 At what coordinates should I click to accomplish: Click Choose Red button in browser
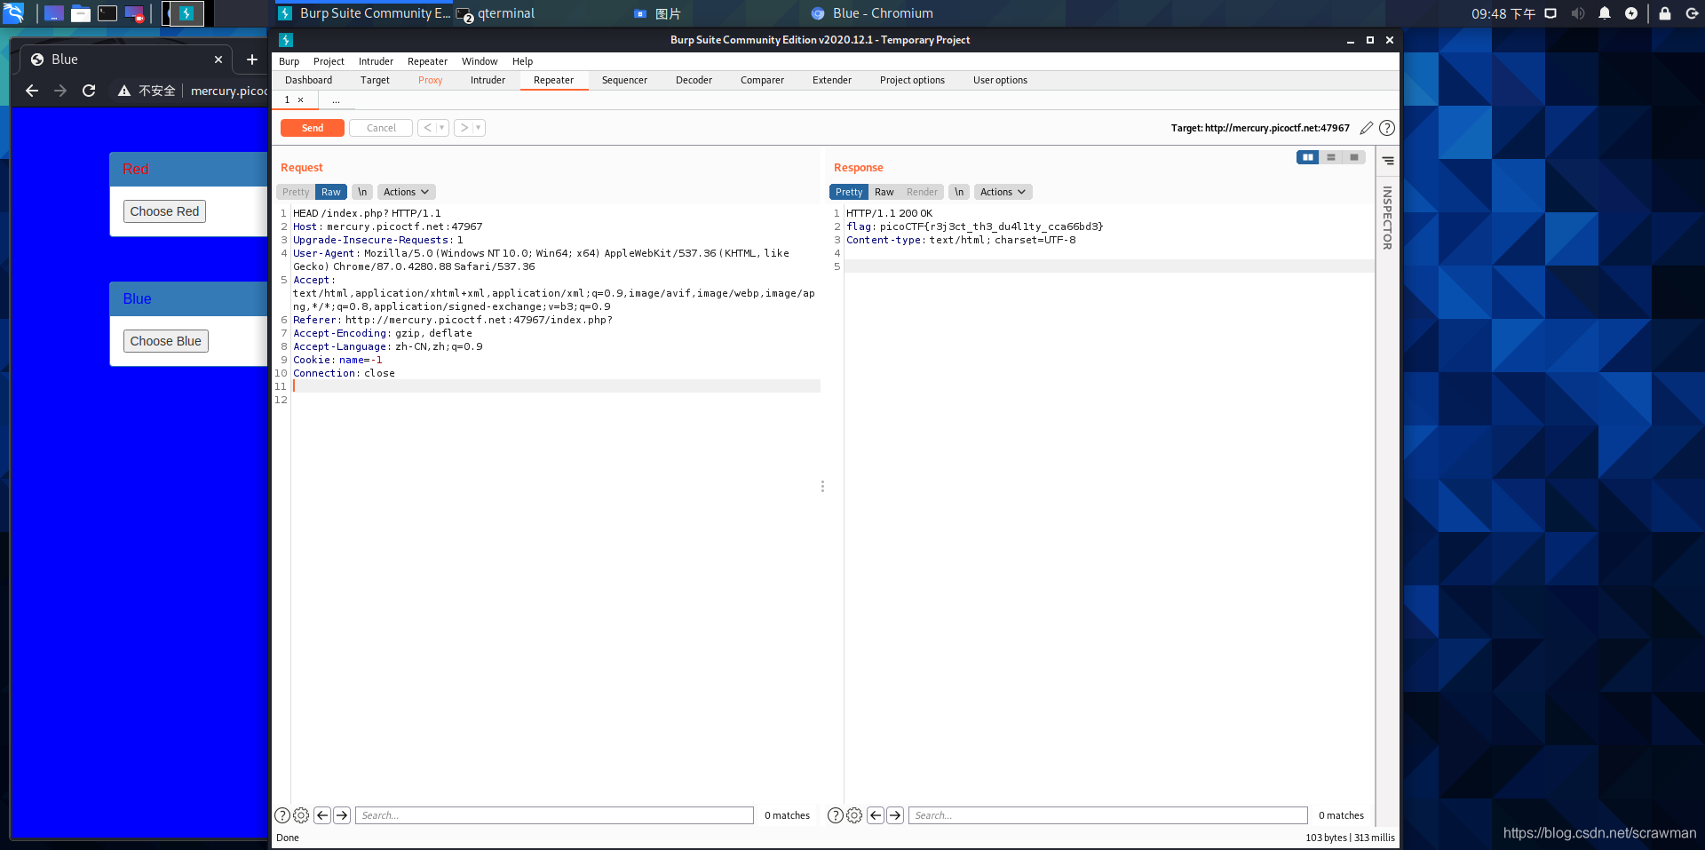tap(164, 211)
